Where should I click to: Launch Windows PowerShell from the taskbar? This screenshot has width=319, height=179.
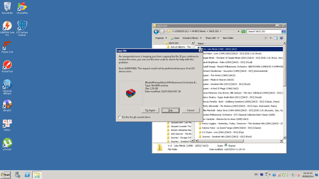pos(27,175)
